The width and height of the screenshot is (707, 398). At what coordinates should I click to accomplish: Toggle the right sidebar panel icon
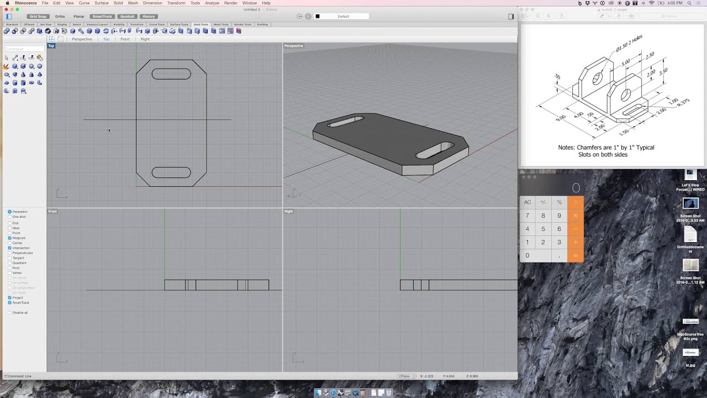pyautogui.click(x=511, y=17)
